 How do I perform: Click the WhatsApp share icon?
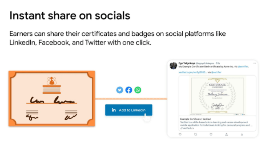[138, 90]
